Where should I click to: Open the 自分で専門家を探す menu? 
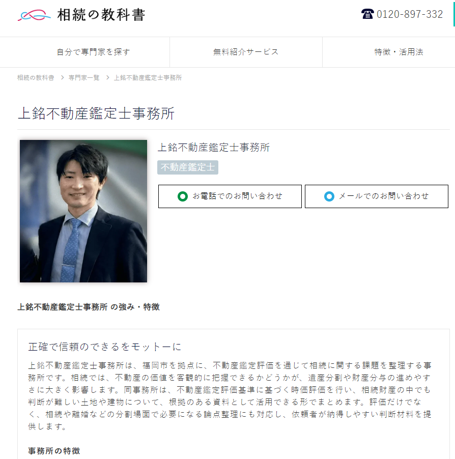pyautogui.click(x=93, y=52)
